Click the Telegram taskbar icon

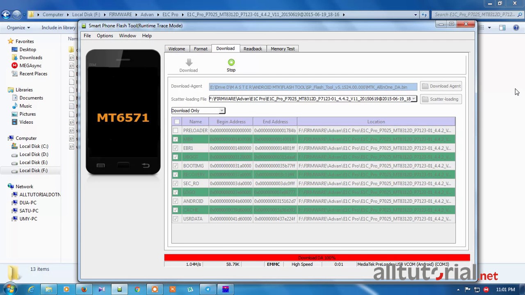208,290
